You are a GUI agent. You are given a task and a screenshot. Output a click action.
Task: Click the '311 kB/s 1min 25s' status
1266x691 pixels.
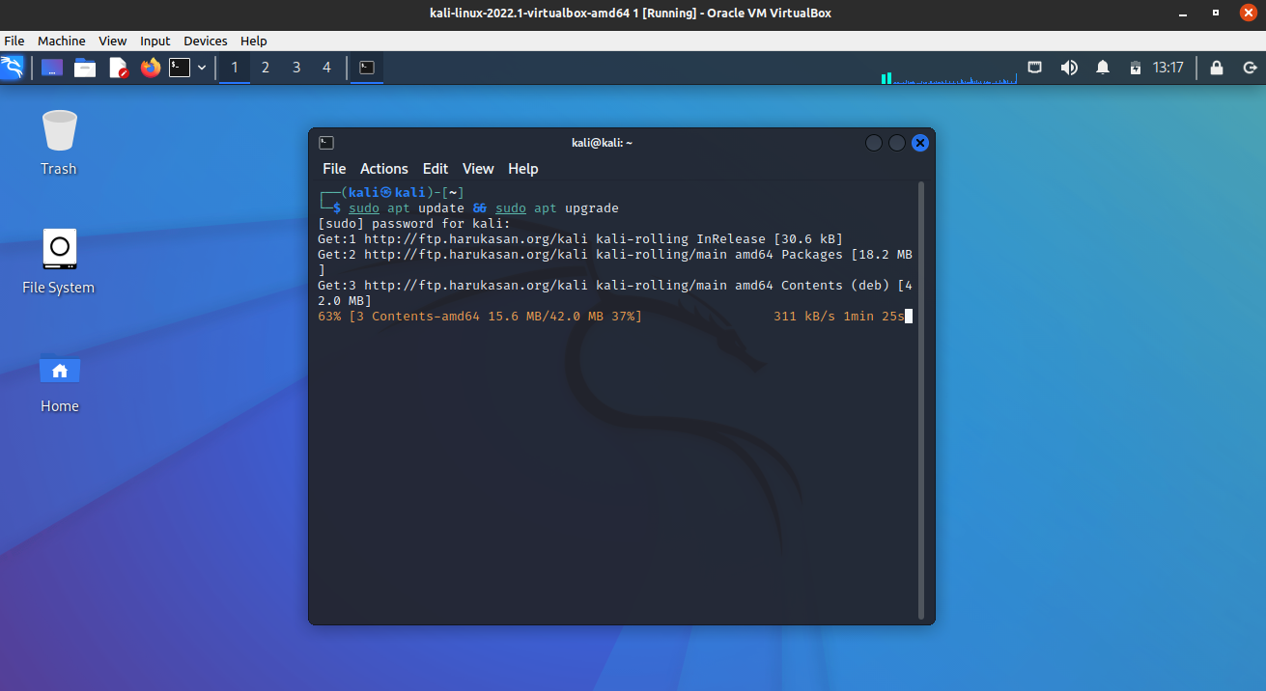point(839,317)
